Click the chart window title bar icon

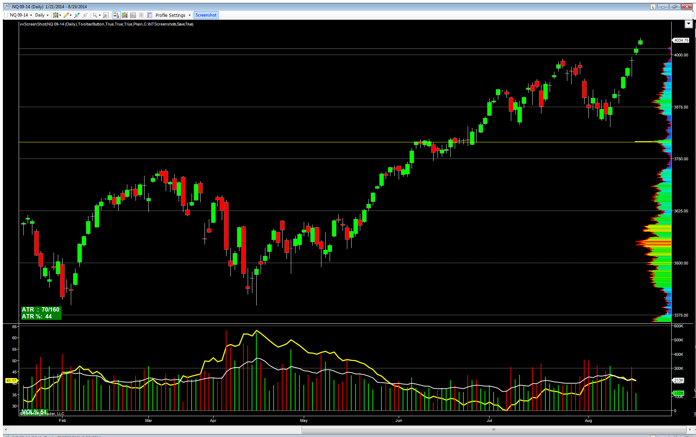pyautogui.click(x=6, y=6)
